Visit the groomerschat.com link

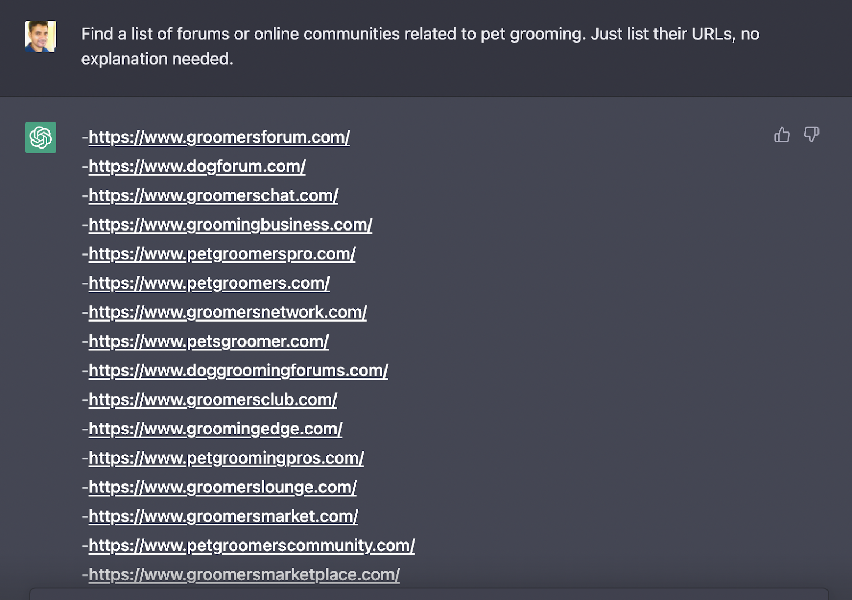tap(213, 196)
